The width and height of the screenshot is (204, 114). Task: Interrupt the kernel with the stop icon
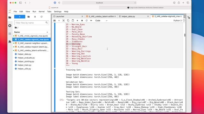pos(82,21)
